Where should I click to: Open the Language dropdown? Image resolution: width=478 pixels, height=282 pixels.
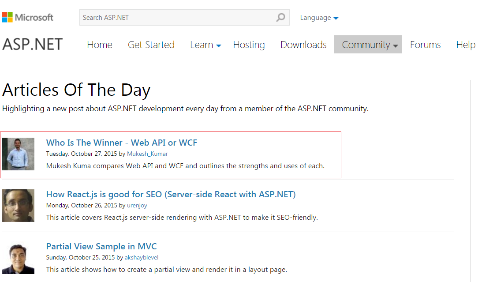319,18
